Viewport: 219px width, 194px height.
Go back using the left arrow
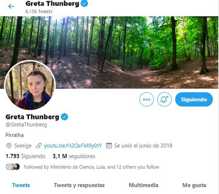coord(11,6)
